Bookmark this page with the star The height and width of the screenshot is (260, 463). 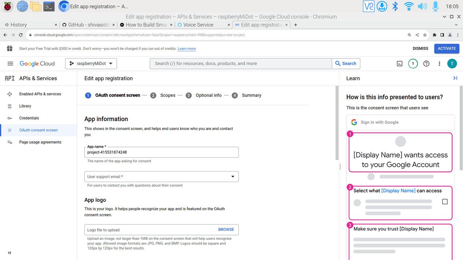pyautogui.click(x=425, y=35)
